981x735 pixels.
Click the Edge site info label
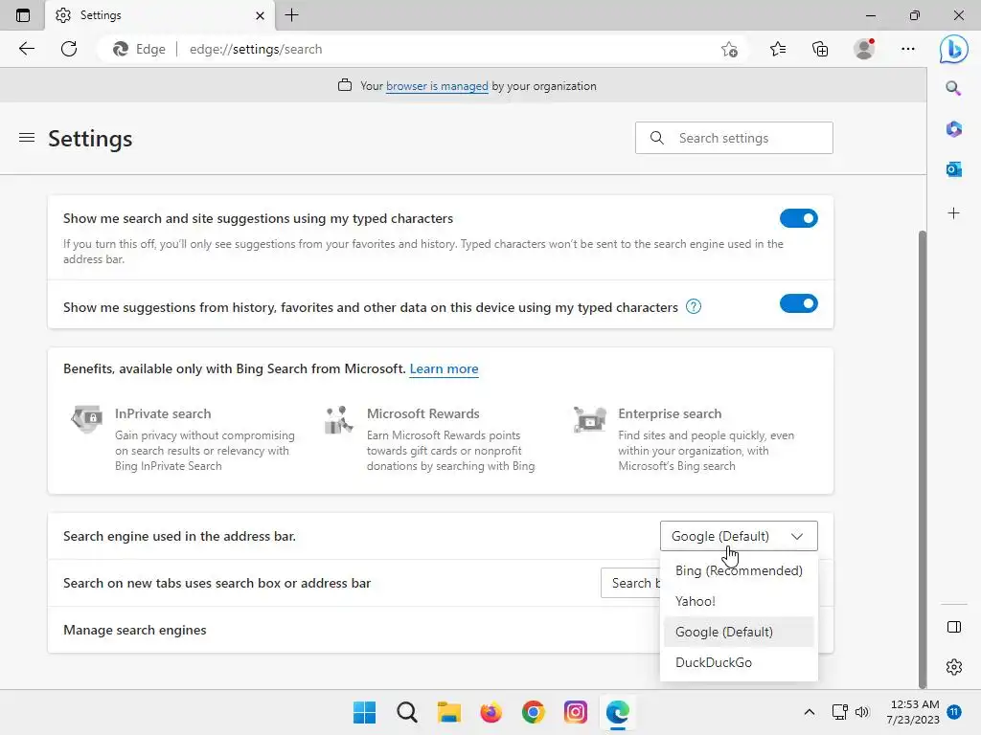[139, 49]
